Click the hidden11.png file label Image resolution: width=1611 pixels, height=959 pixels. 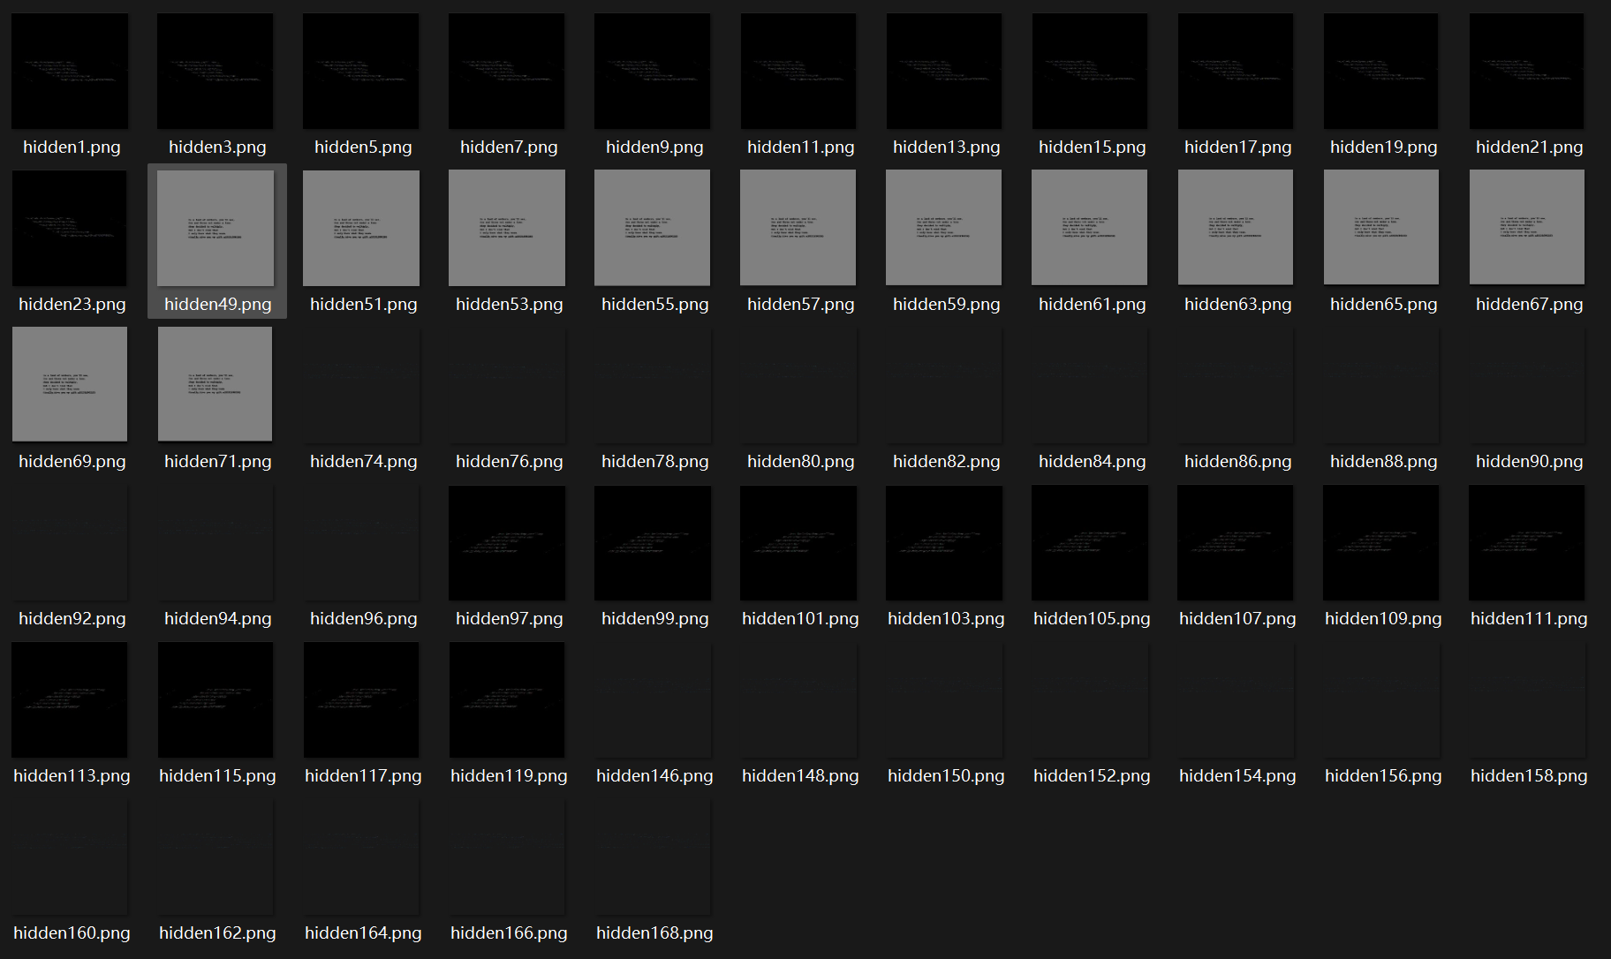pos(800,147)
